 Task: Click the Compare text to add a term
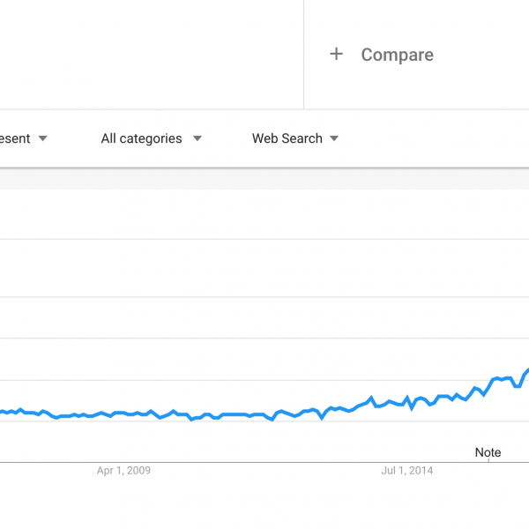point(397,55)
